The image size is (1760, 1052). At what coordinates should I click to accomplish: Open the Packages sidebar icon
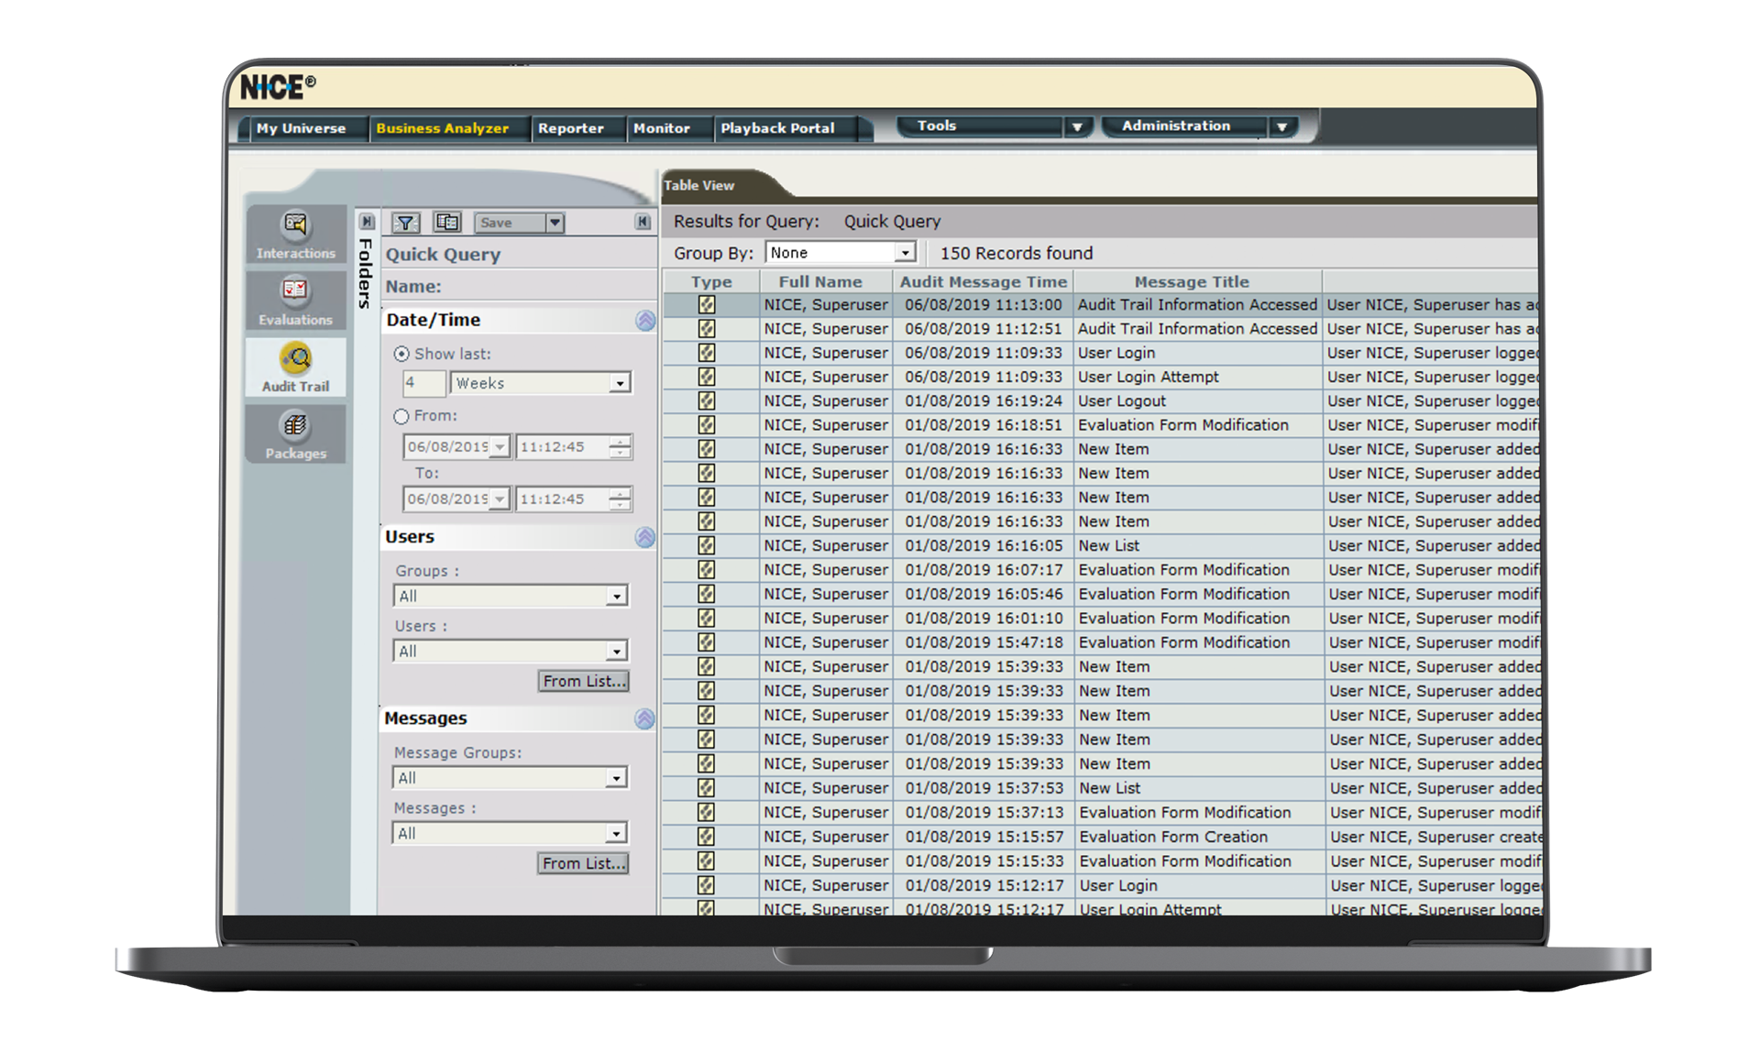295,434
